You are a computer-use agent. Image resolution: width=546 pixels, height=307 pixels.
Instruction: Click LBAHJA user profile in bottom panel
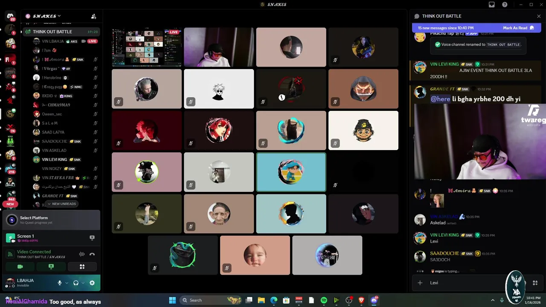(x=29, y=283)
